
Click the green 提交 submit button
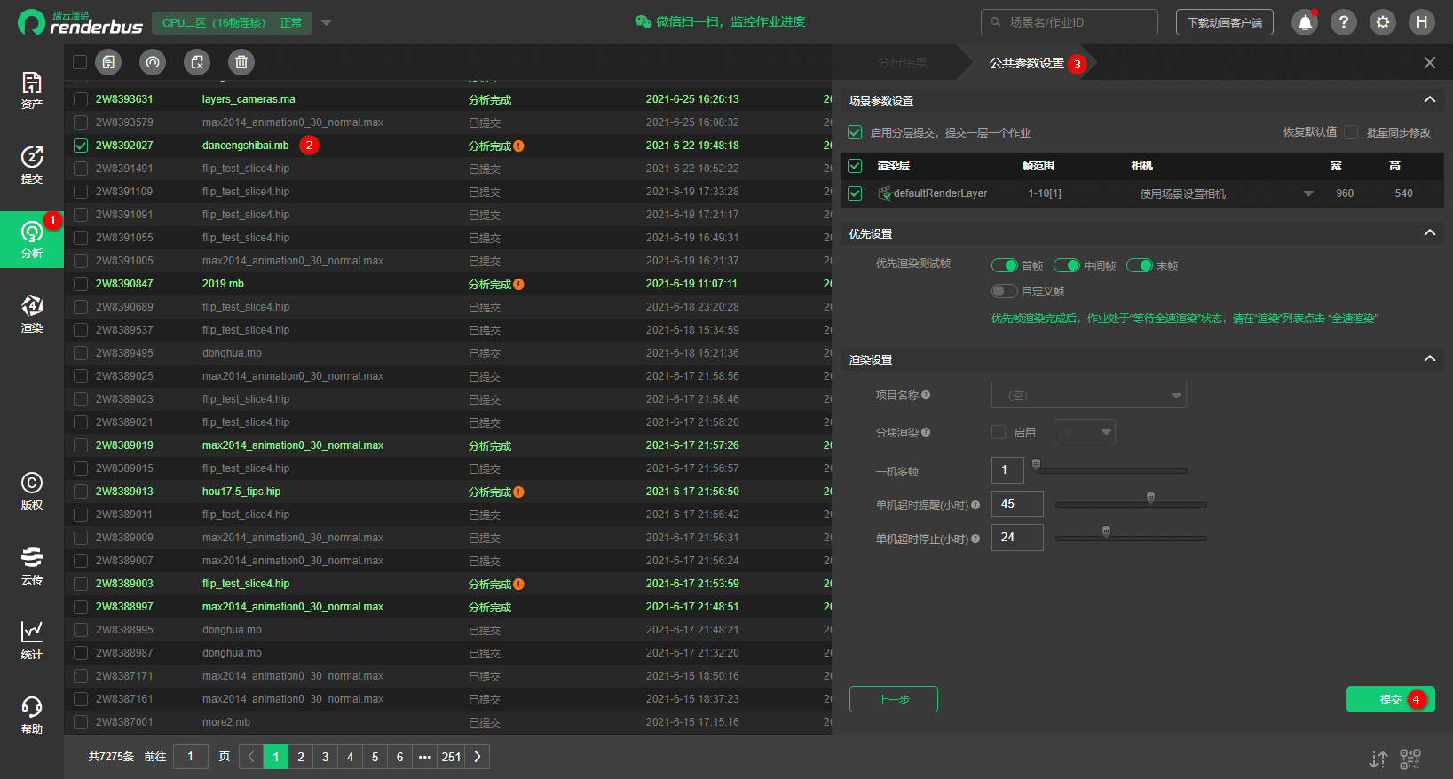1389,700
